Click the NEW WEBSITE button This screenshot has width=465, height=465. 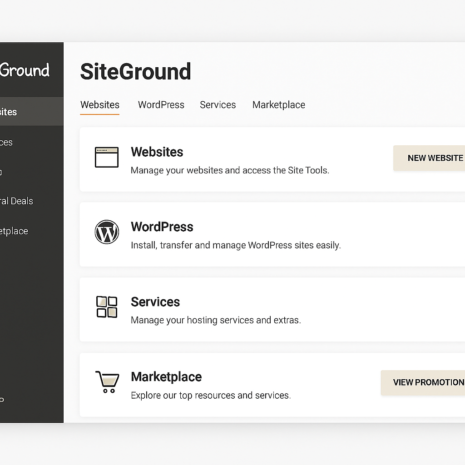(x=429, y=158)
